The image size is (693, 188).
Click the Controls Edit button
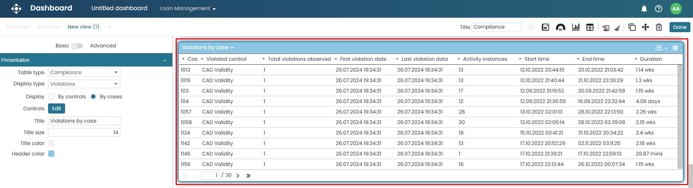click(x=56, y=108)
